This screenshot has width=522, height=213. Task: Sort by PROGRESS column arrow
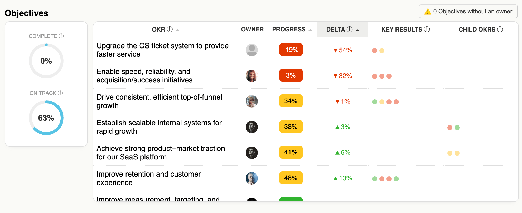coord(310,30)
